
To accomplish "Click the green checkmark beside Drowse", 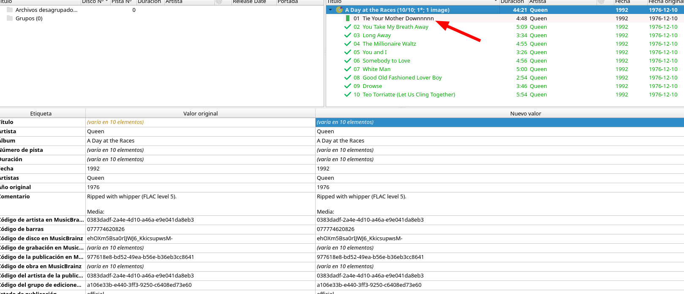I will pyautogui.click(x=348, y=86).
